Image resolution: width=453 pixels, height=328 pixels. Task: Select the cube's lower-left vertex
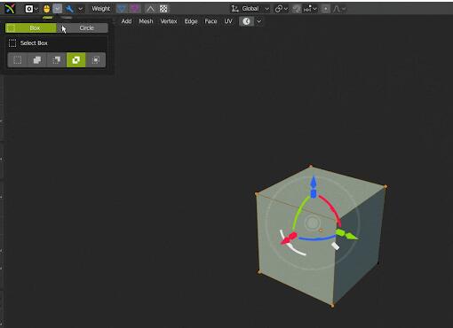tap(259, 272)
